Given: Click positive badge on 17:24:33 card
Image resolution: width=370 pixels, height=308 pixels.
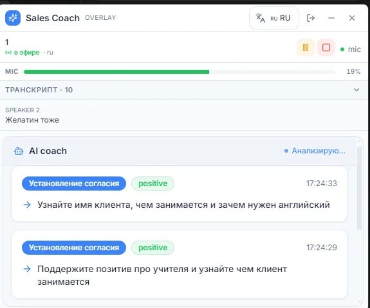Looking at the screenshot, I should pos(153,184).
